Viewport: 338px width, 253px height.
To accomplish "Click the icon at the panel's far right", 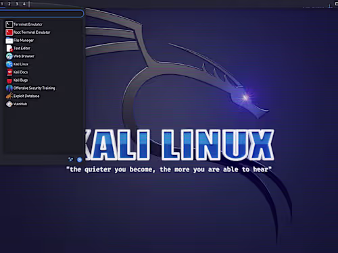I will pyautogui.click(x=337, y=4).
